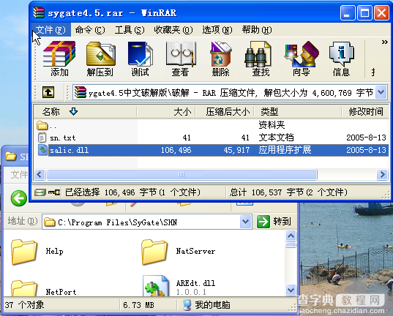Viewport: 393px width, 316px height.
Task: Sort by the Name (名称) column header
Action: coord(85,111)
